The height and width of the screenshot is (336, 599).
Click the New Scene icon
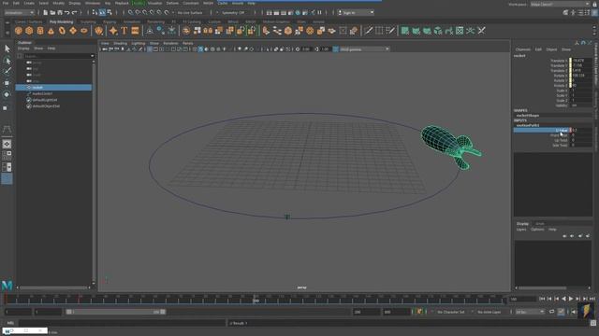coord(46,12)
